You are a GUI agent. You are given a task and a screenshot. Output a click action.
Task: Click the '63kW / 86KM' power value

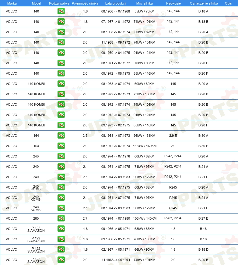[144, 229]
